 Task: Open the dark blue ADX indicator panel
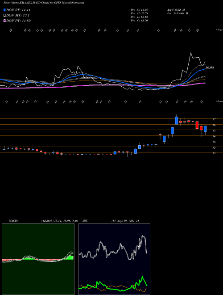click(x=114, y=259)
